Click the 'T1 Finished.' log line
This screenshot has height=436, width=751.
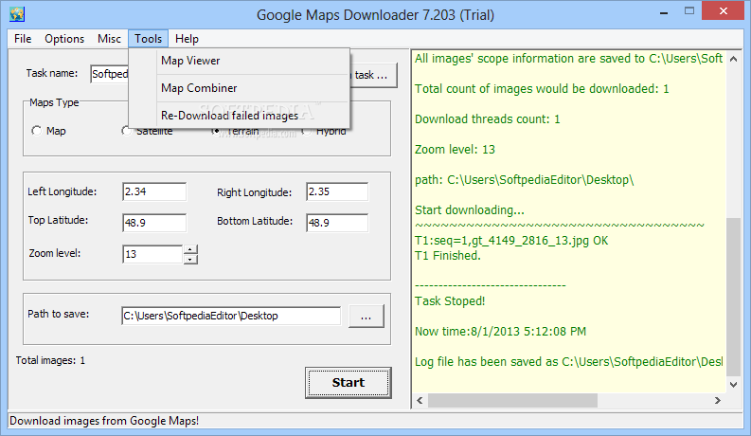(447, 256)
